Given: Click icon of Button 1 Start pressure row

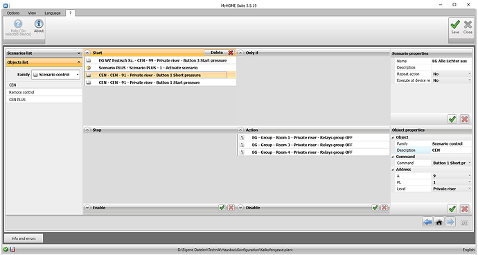Looking at the screenshot, I should pyautogui.click(x=89, y=82).
